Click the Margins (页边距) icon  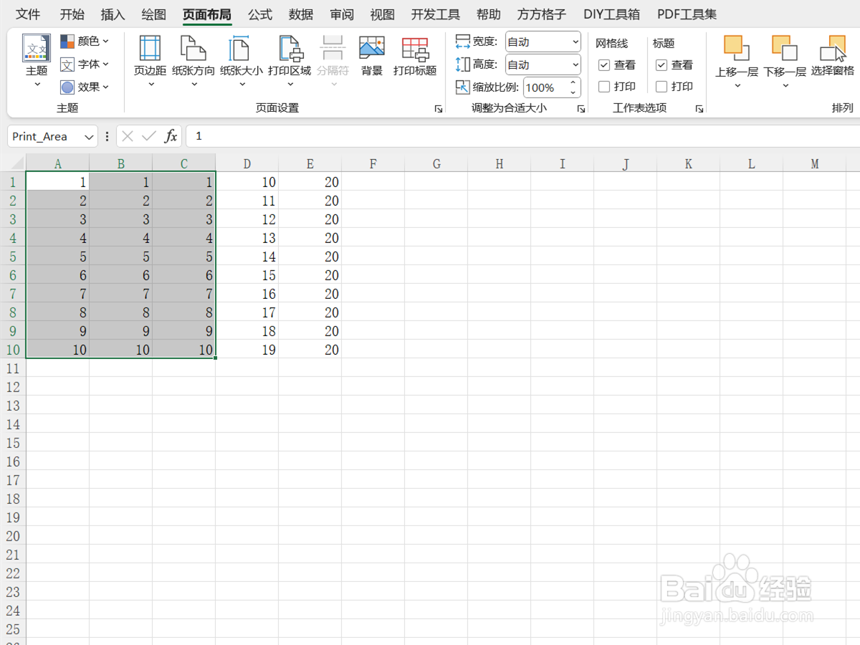pyautogui.click(x=150, y=49)
